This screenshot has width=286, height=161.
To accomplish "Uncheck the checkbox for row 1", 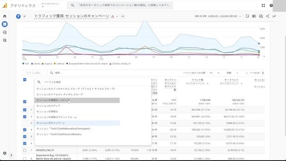I will coord(25,110).
